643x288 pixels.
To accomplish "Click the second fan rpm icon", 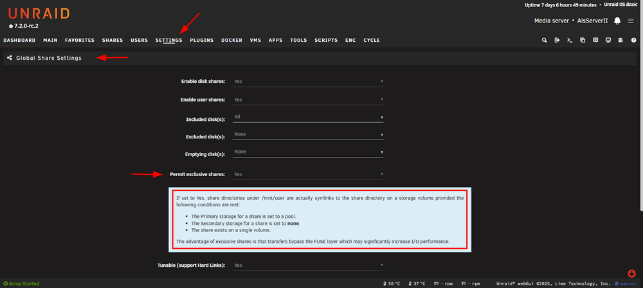I will pos(464,283).
